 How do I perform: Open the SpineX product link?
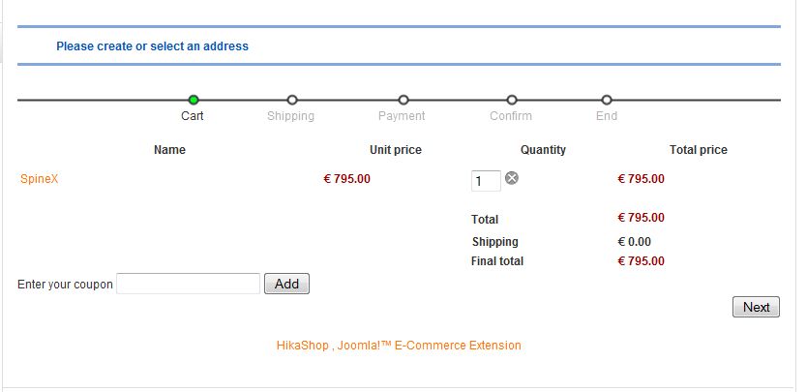point(39,179)
